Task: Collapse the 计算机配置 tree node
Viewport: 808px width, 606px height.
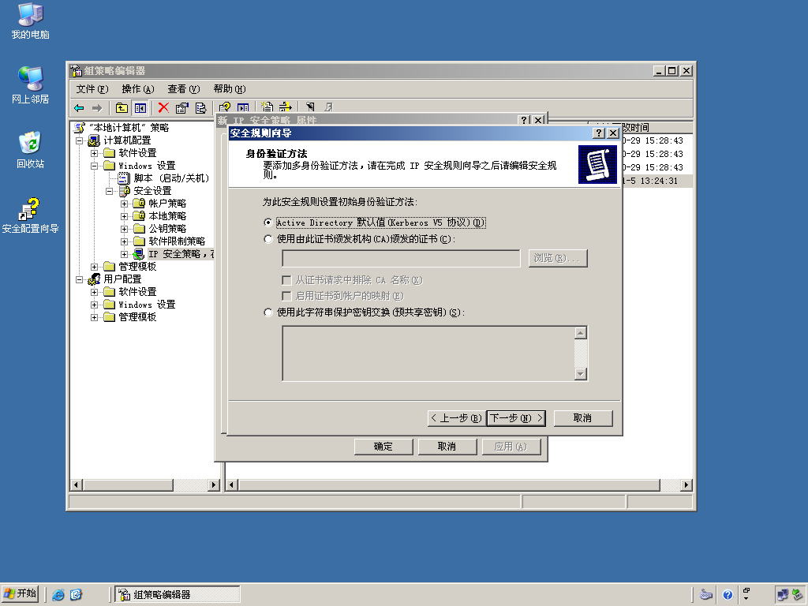Action: (80, 140)
